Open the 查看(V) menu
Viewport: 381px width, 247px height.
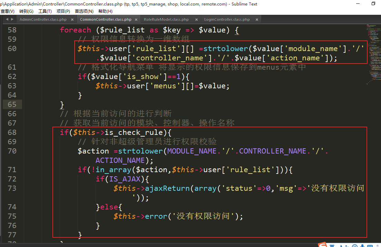click(7, 11)
